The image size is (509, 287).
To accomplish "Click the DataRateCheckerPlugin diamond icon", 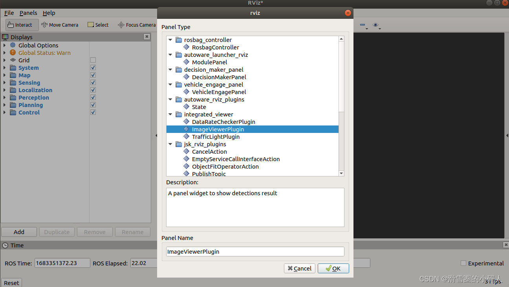I will (x=187, y=122).
